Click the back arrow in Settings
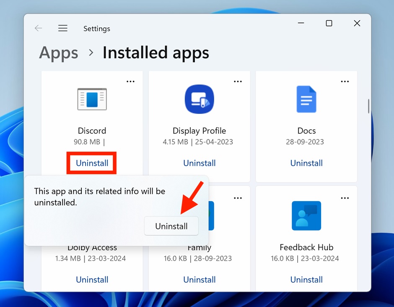This screenshot has height=307, width=394. coord(38,28)
